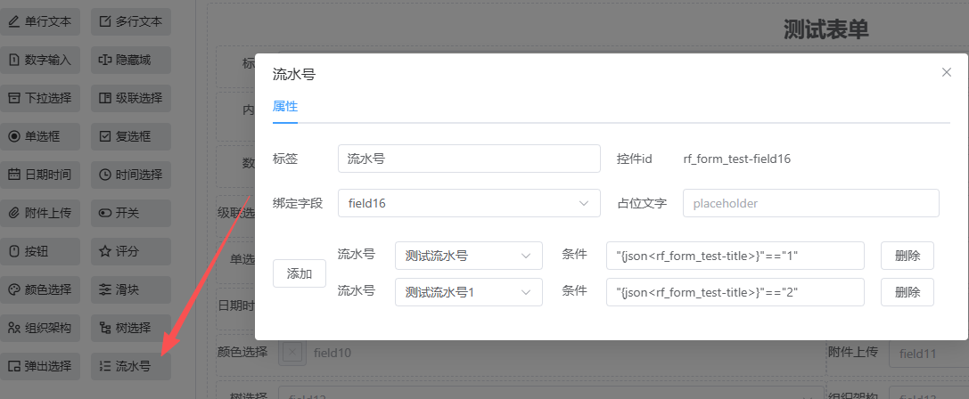Image resolution: width=969 pixels, height=399 pixels.
Task: Click the 开关 switch icon
Action: pyautogui.click(x=105, y=213)
